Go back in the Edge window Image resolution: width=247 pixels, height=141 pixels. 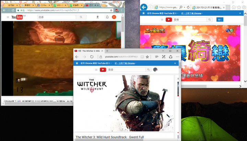[x=77, y=57]
